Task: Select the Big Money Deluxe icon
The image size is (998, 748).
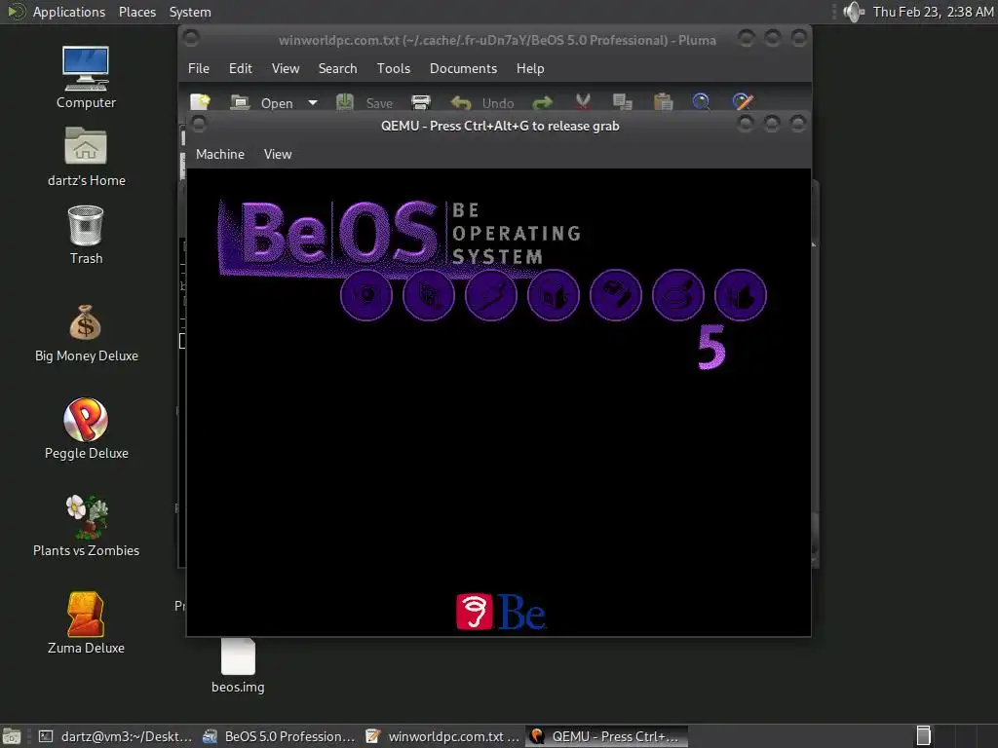Action: pos(86,333)
